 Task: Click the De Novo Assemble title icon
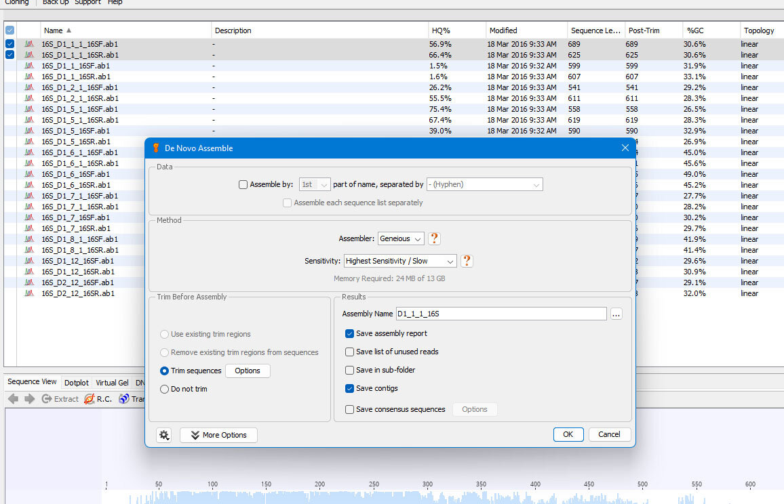156,148
